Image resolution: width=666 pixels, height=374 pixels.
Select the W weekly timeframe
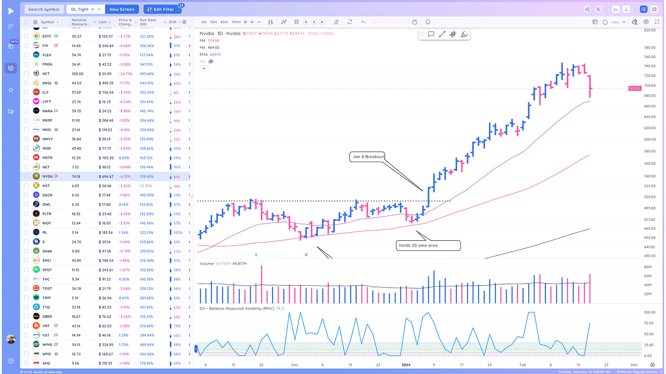point(252,21)
